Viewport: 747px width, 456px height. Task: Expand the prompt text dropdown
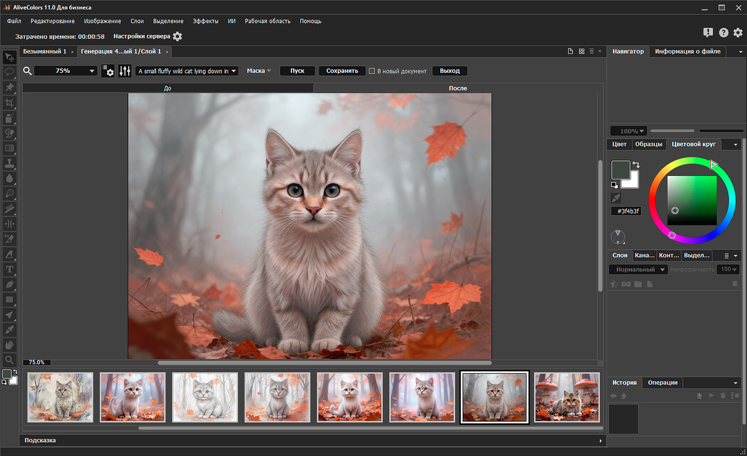[x=234, y=71]
